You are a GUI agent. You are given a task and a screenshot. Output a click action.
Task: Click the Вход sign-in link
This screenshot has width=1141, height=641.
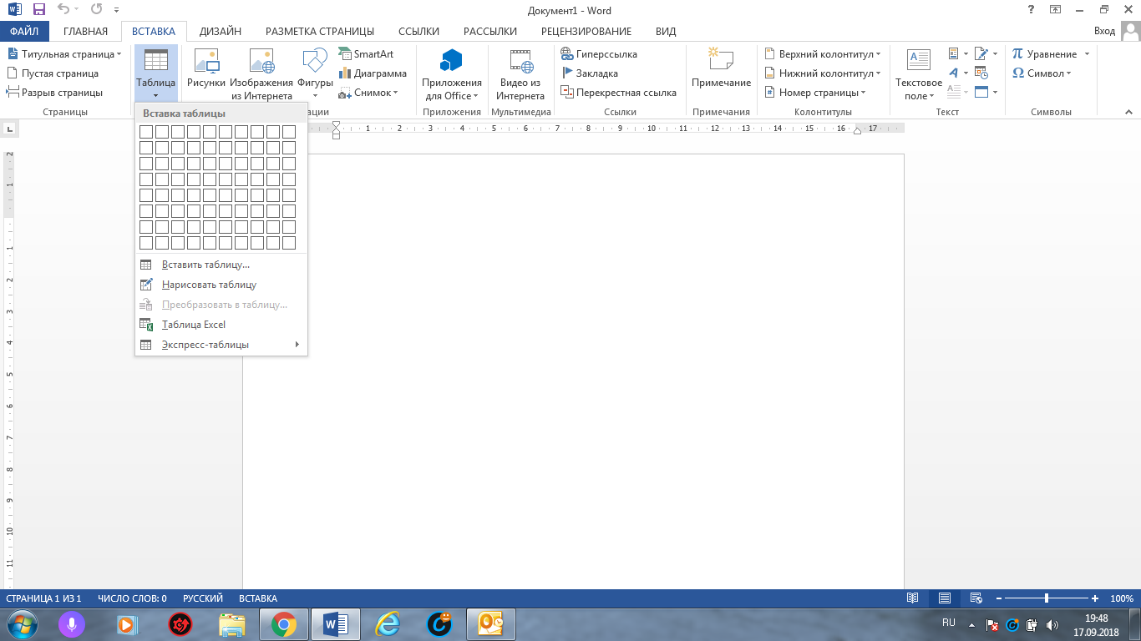1104,31
